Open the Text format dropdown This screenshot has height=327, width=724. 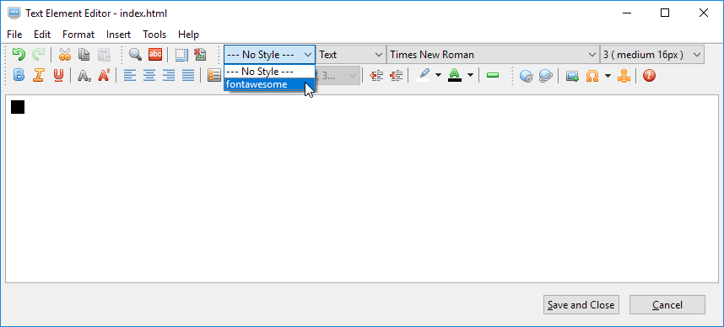point(351,55)
